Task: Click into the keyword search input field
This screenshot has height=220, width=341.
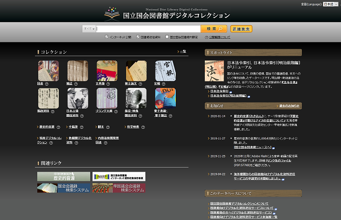Action: [142, 29]
